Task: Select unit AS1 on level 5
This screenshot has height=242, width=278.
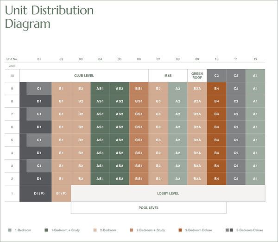Action: coord(100,139)
